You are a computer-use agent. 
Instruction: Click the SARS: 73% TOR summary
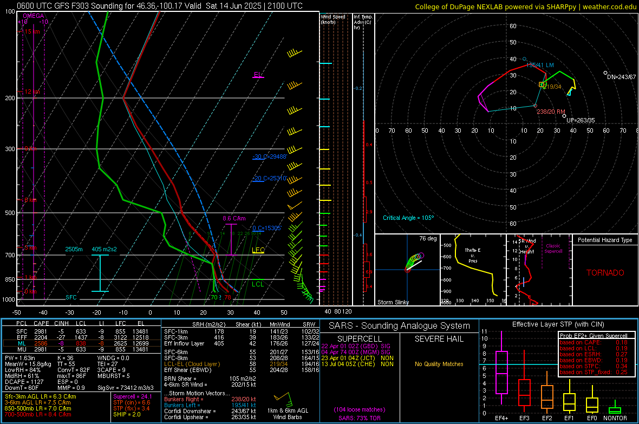[x=360, y=418]
